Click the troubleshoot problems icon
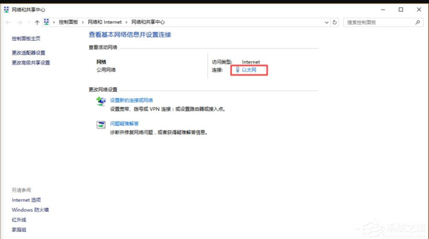The height and width of the screenshot is (239, 429). click(101, 125)
